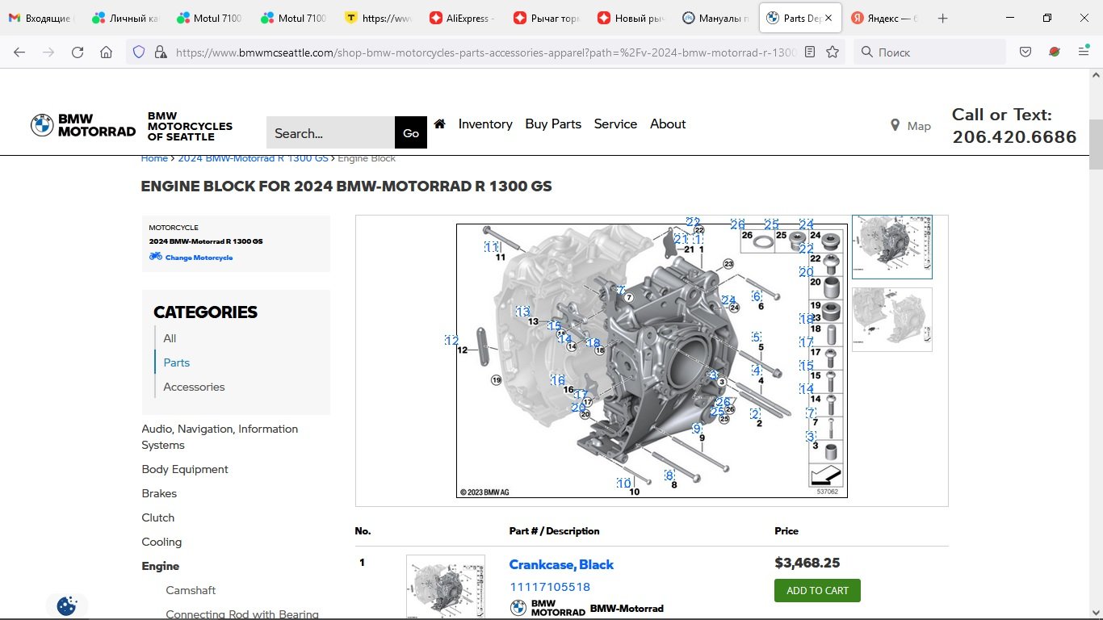Add Crankcase to cart
Screen dimensions: 1103x620
click(x=817, y=590)
